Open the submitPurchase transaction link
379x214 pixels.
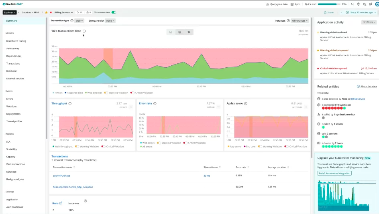point(61,176)
